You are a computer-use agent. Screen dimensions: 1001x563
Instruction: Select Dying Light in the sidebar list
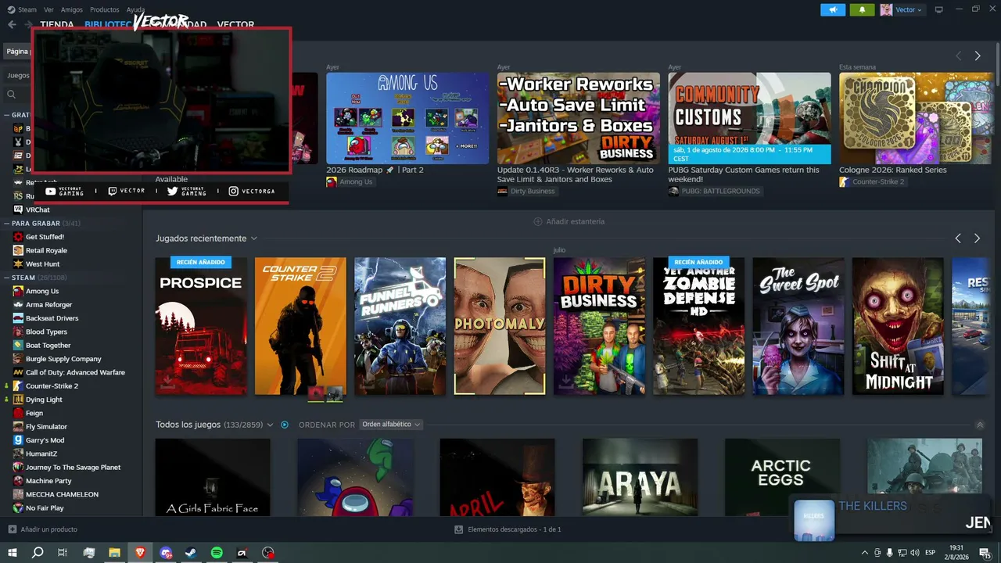click(44, 400)
